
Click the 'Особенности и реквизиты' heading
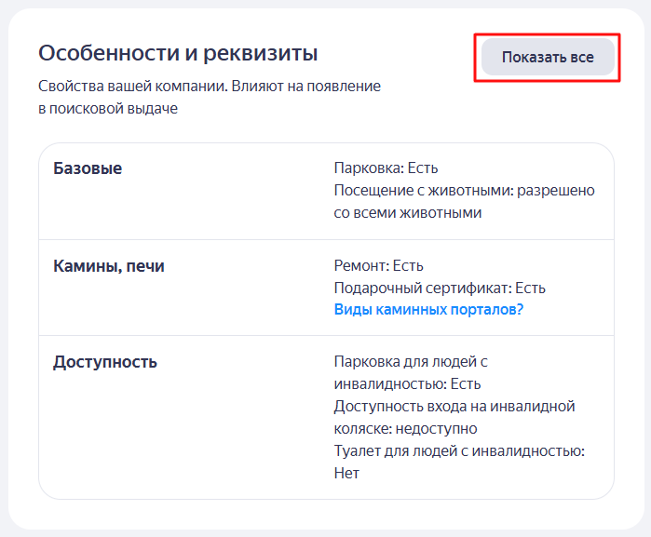click(x=178, y=53)
